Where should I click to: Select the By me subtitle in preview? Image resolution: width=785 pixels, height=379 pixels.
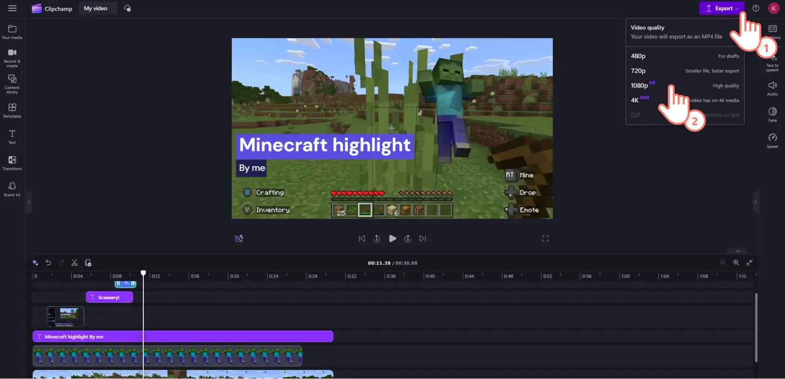coord(252,168)
